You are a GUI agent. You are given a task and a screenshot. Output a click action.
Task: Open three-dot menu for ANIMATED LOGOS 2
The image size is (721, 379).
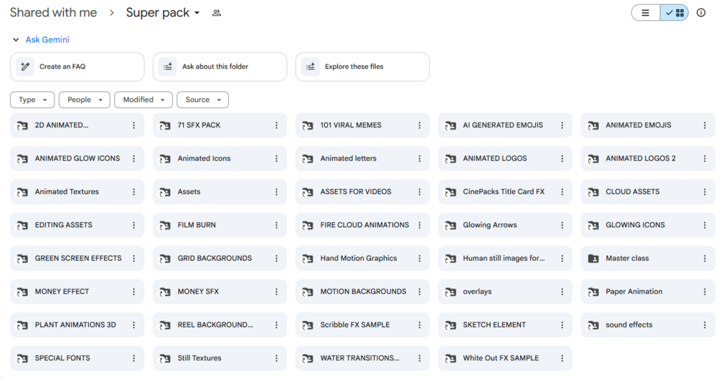704,158
